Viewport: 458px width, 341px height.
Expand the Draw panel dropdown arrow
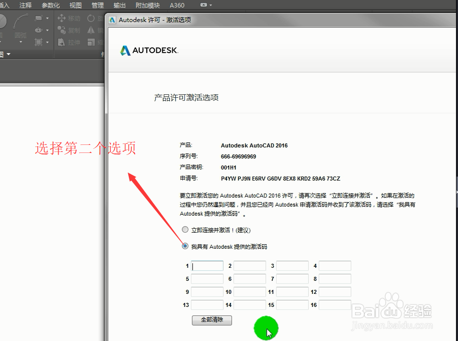pyautogui.click(x=9, y=54)
